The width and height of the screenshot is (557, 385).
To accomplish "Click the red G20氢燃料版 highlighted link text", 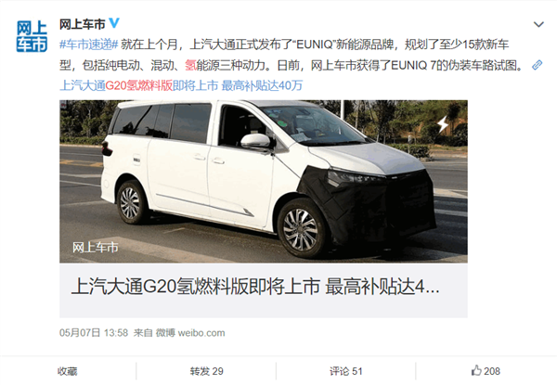I will click(139, 85).
